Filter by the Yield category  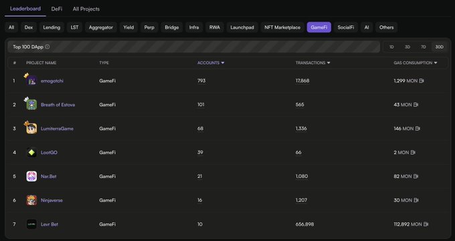coord(128,27)
